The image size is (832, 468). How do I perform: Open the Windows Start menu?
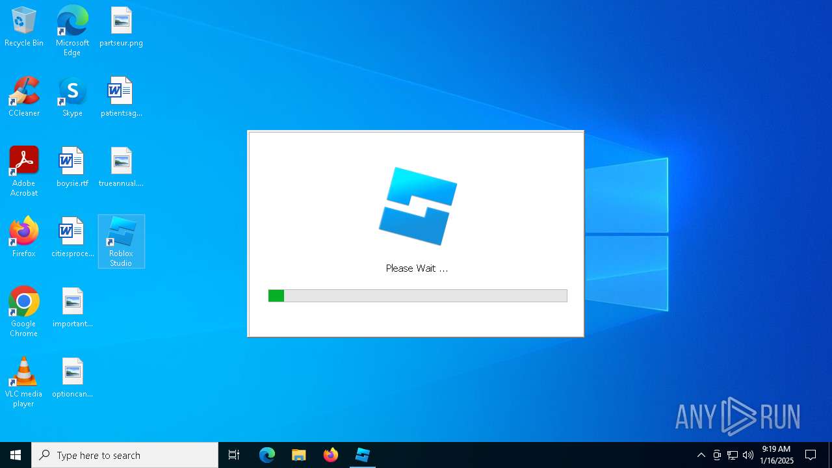click(16, 455)
